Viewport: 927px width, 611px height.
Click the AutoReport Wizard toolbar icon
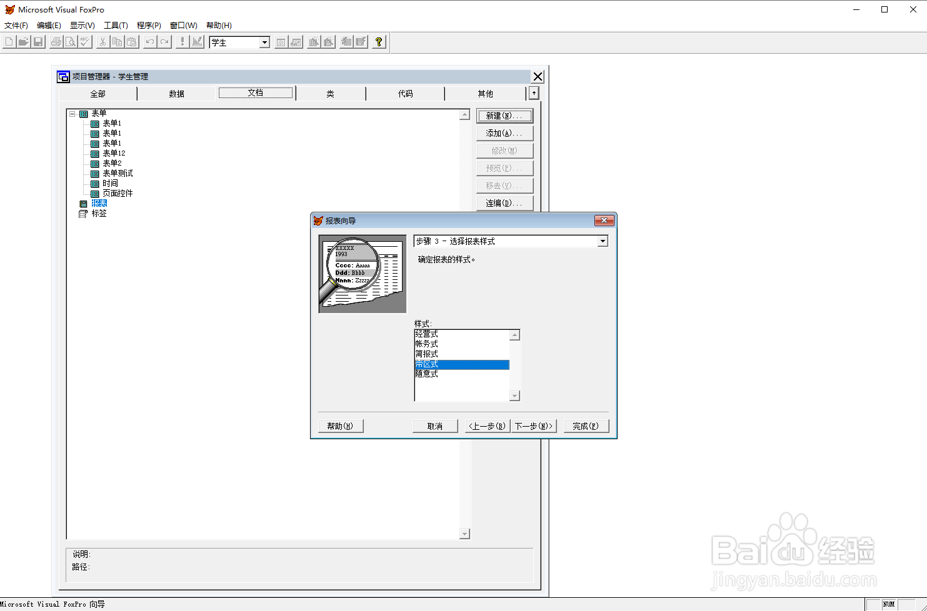[361, 42]
